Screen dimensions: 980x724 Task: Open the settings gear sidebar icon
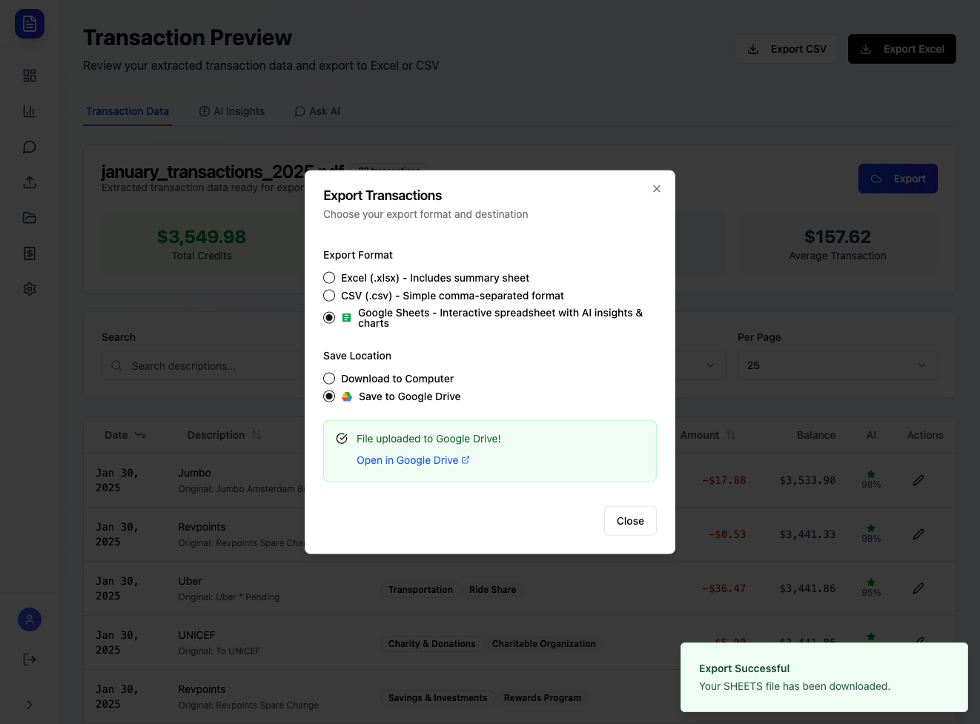tap(30, 289)
